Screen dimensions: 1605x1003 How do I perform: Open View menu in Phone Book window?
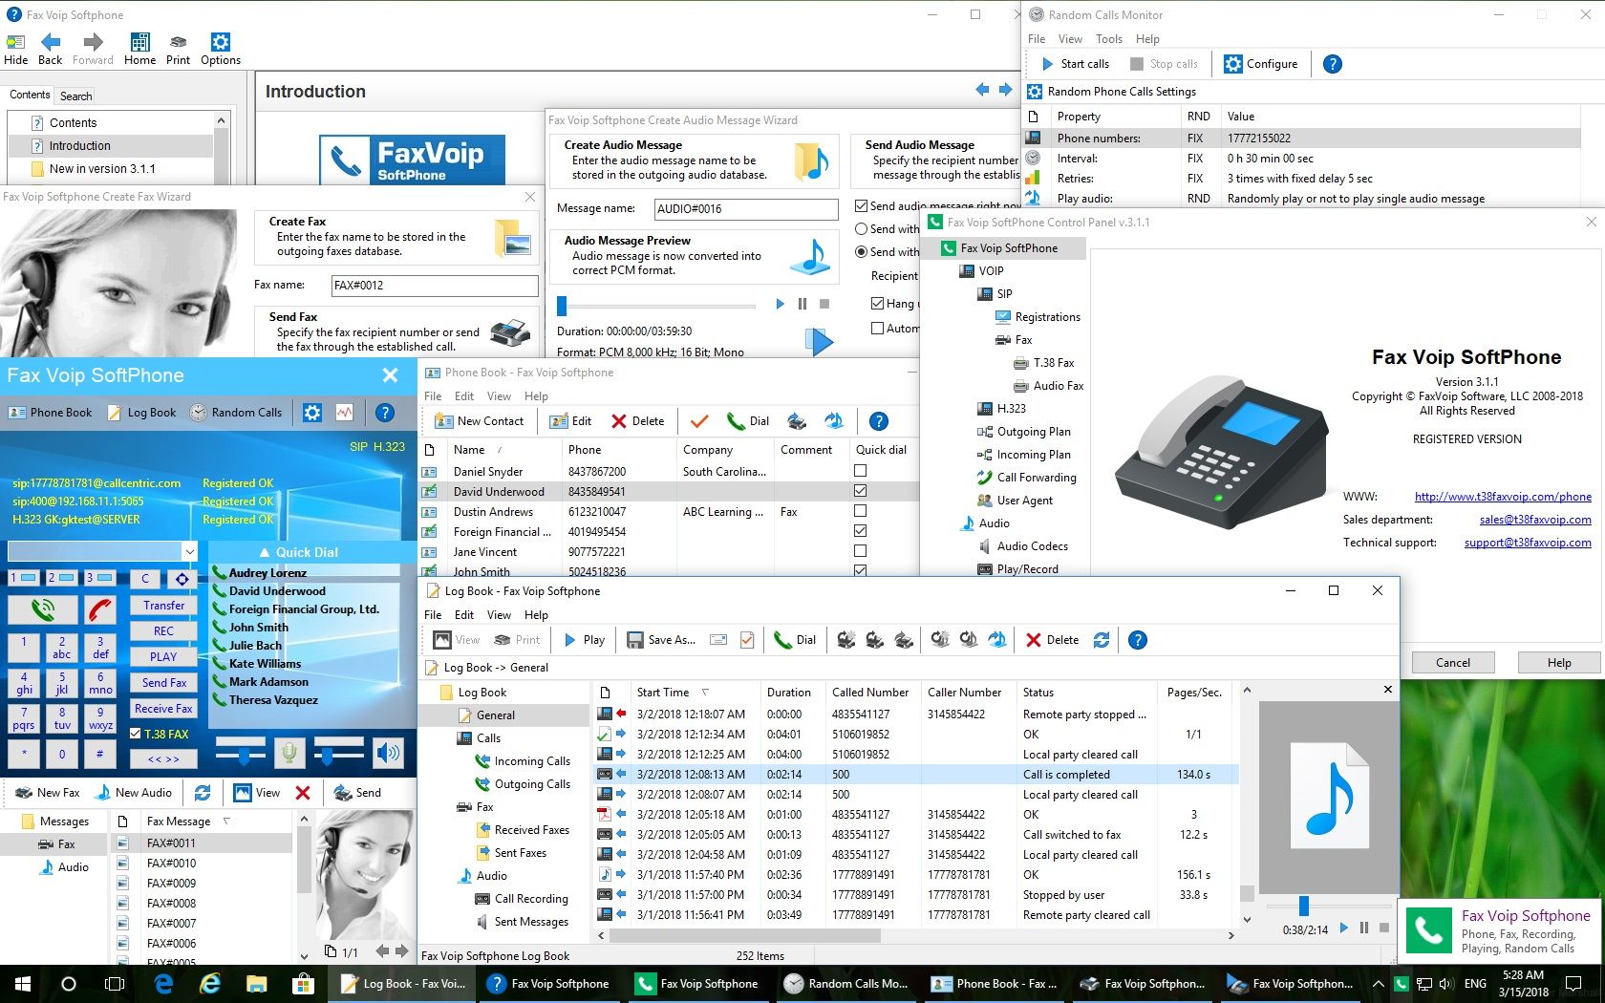click(499, 396)
